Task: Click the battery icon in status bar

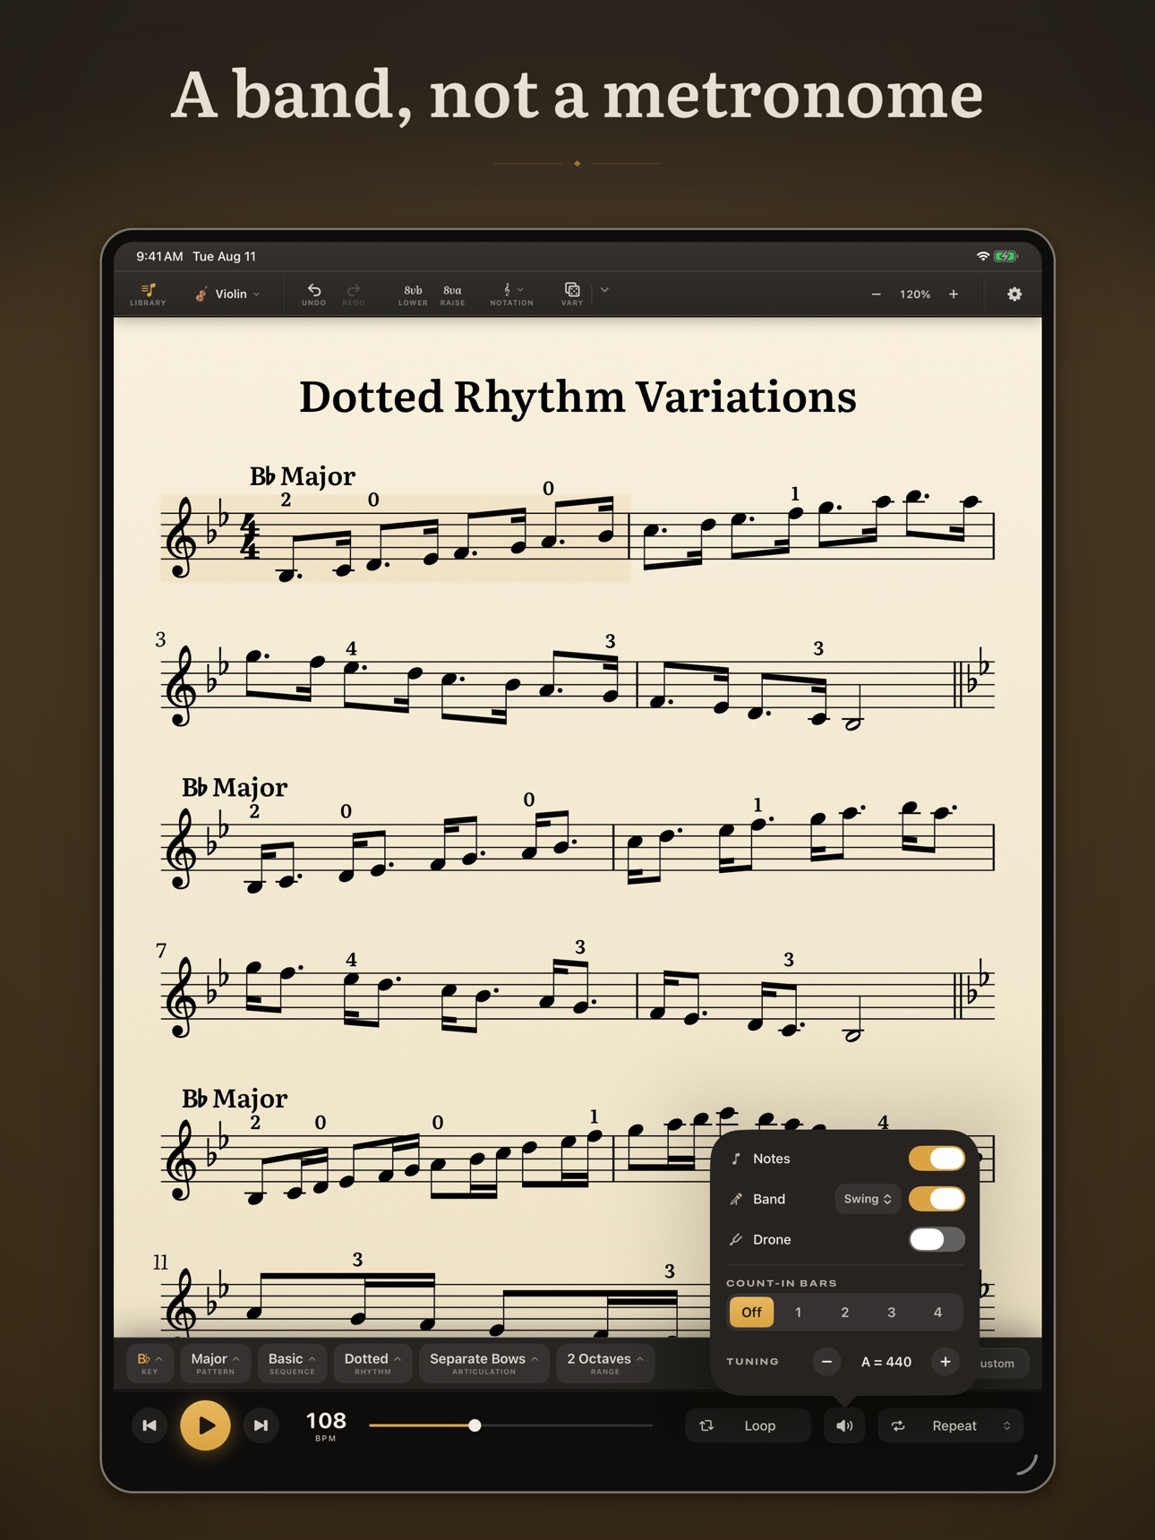Action: tap(1005, 256)
